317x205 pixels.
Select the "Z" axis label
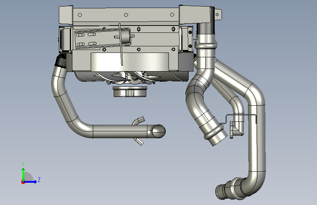(x=39, y=179)
